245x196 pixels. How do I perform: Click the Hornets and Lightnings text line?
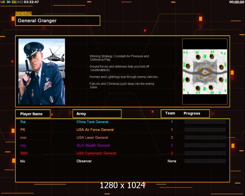tap(124, 77)
